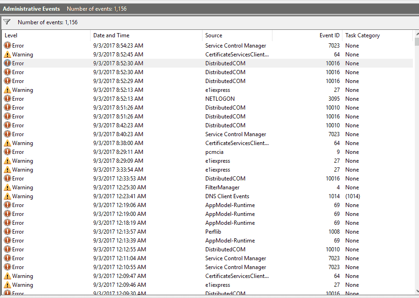Screen dimensions: 419x298
Task: Click DistributedCOM source on 12:12:55 AM row
Action: point(225,249)
